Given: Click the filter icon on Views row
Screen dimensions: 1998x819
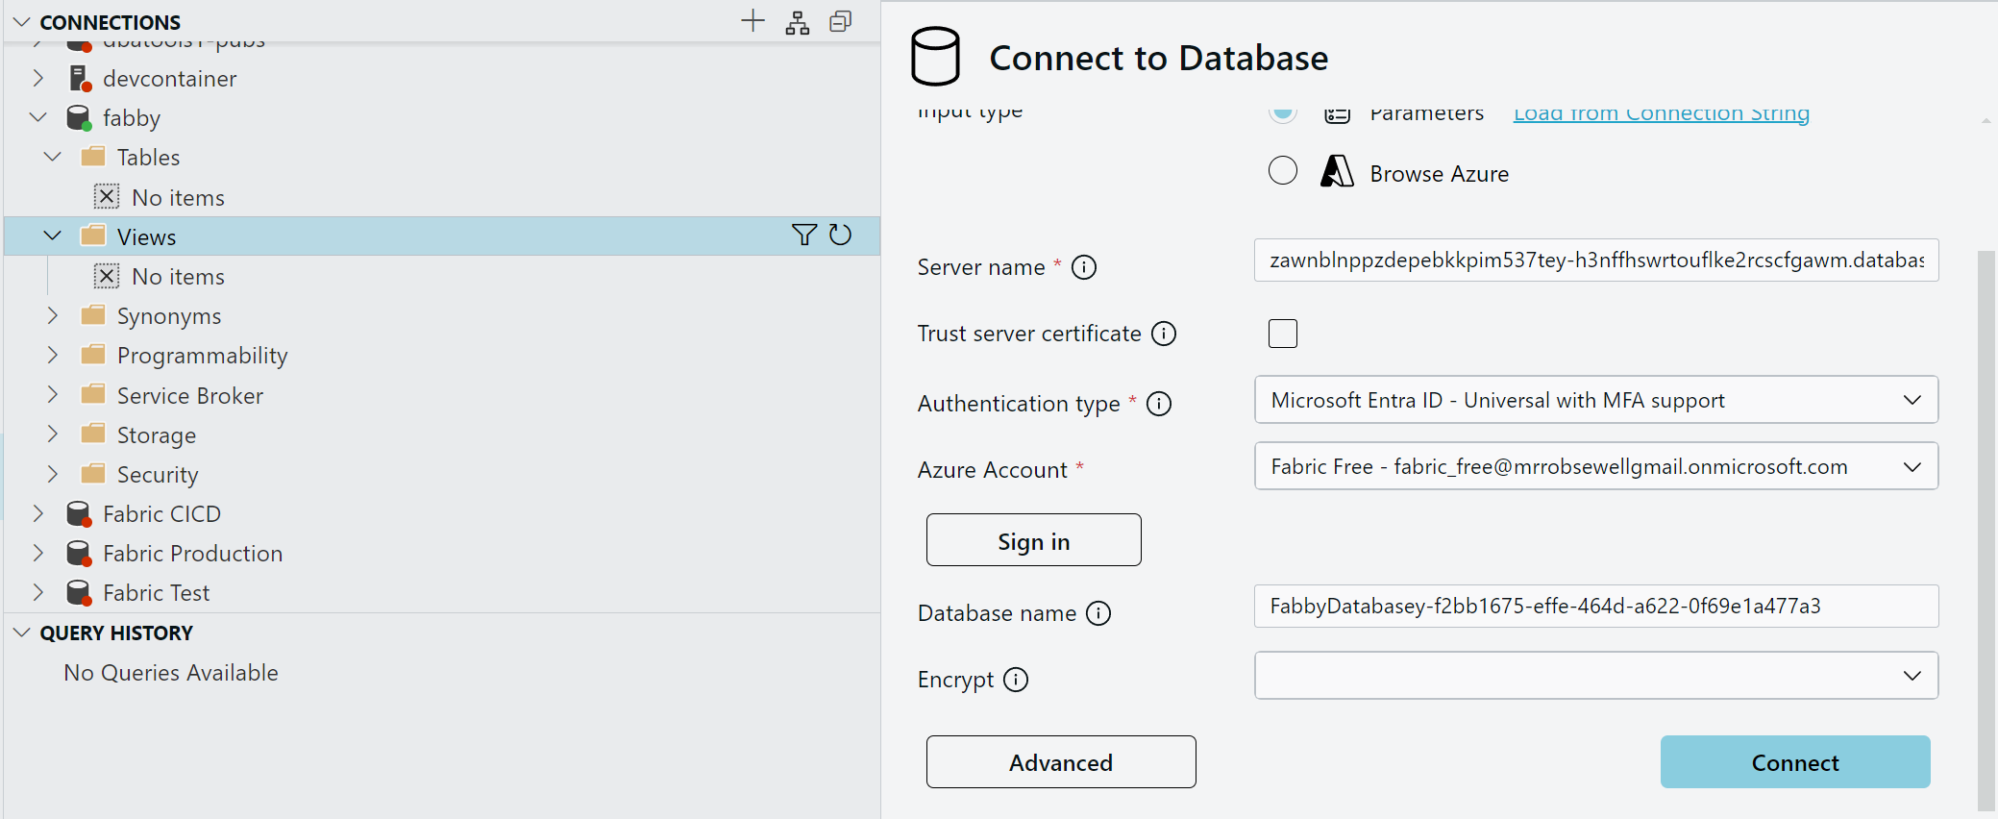Looking at the screenshot, I should coord(804,235).
